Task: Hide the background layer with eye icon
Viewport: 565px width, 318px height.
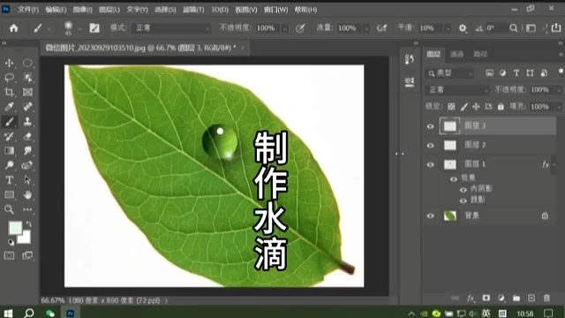Action: tap(430, 216)
